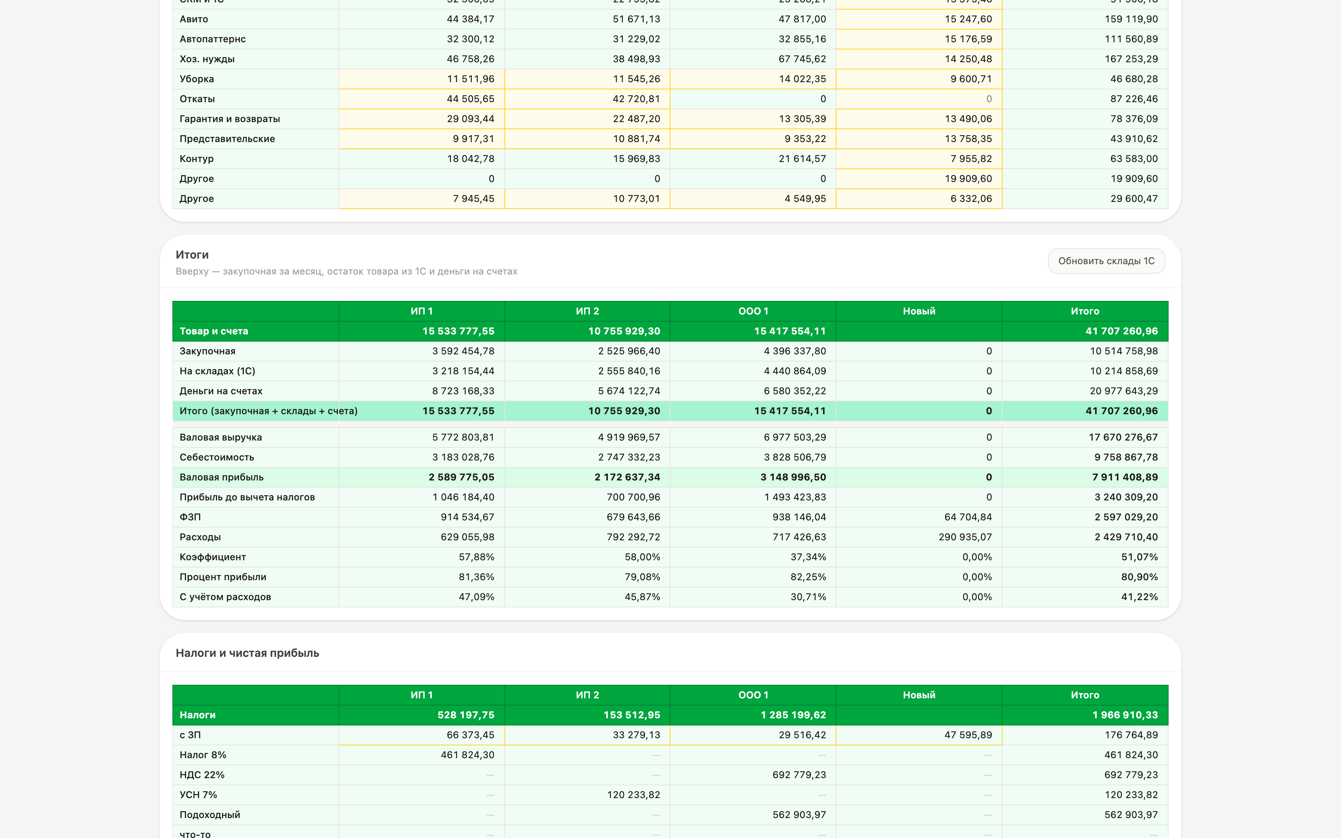Select Закупочная value 3 592 454,78
Image resolution: width=1341 pixels, height=838 pixels.
(x=463, y=352)
